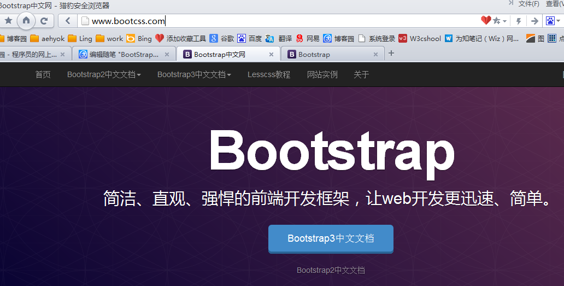Go to the browser home page
The height and width of the screenshot is (286, 564).
(x=26, y=20)
